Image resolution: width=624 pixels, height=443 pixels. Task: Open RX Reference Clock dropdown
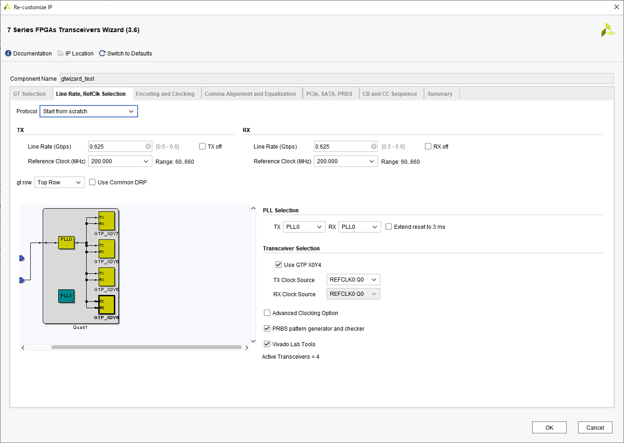tap(346, 161)
